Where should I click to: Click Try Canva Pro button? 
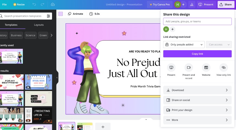(160, 4)
